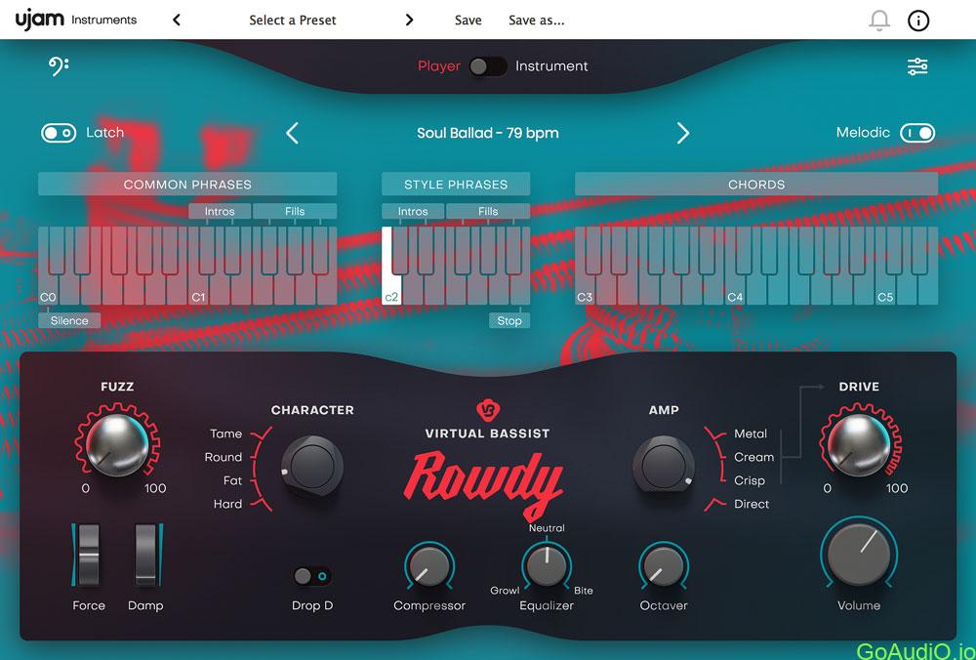This screenshot has width=976, height=660.
Task: Select the Fat character option
Action: pyautogui.click(x=233, y=480)
